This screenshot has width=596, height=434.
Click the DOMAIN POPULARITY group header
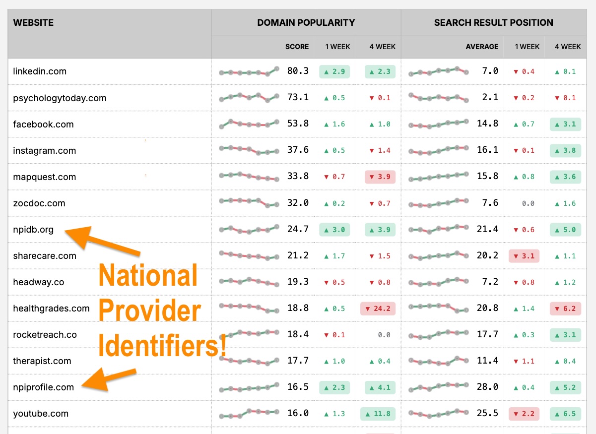pos(306,23)
